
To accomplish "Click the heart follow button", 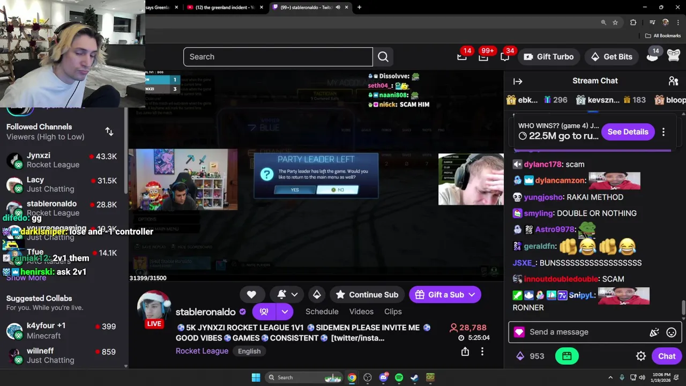I will (x=251, y=294).
